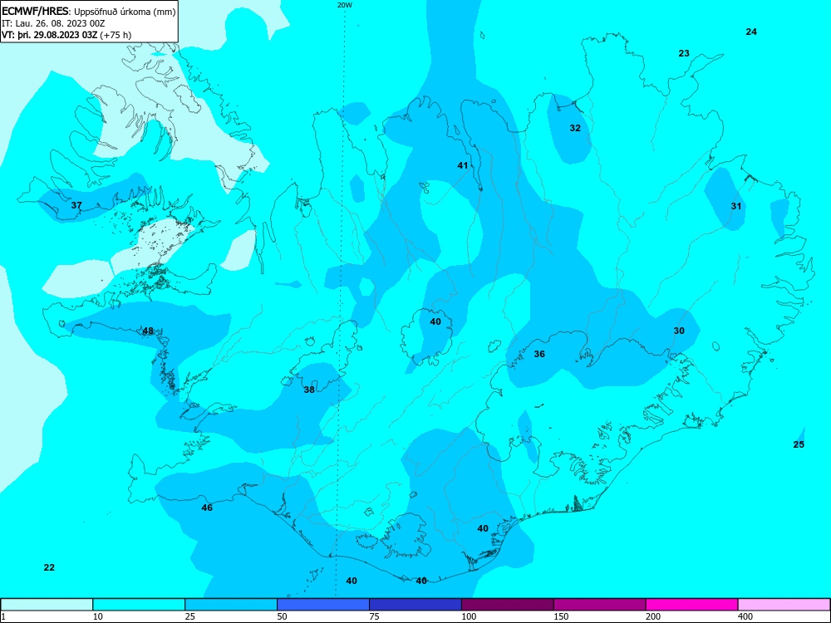Pick the violet-magenta 150–200 mm legend swatch

point(600,605)
